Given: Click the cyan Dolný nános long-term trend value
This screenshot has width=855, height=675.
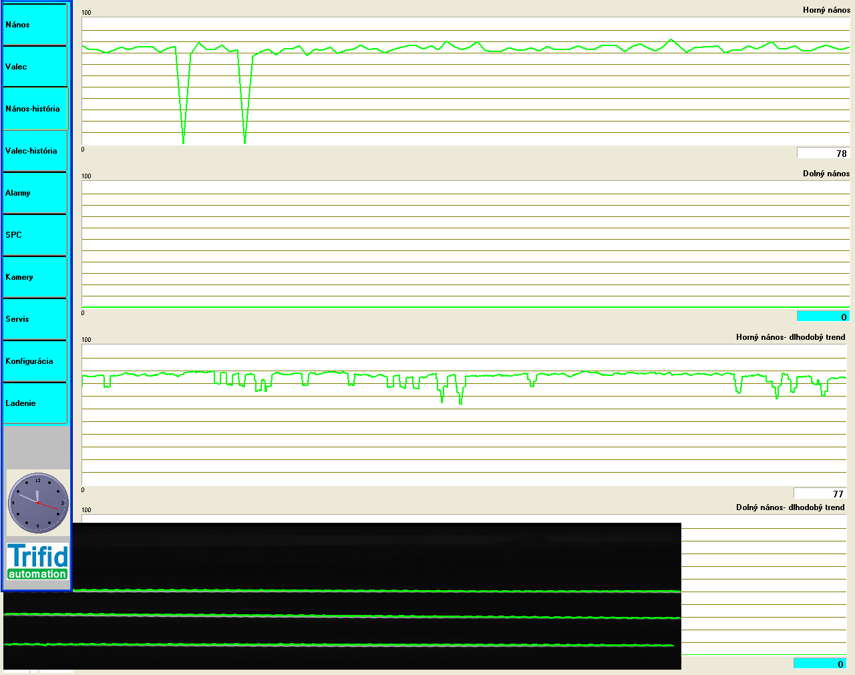Looking at the screenshot, I should [820, 663].
